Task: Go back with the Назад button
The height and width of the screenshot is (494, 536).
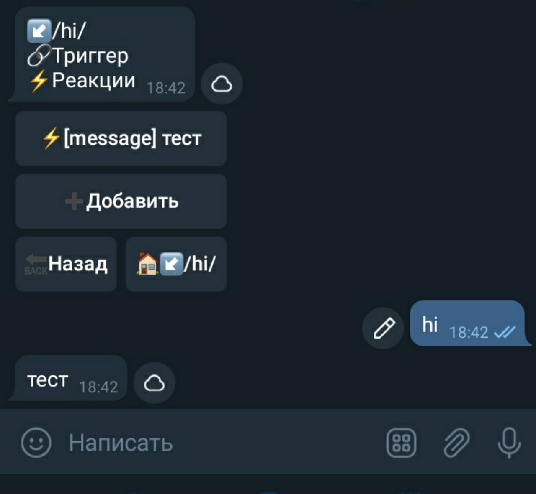Action: tap(66, 264)
